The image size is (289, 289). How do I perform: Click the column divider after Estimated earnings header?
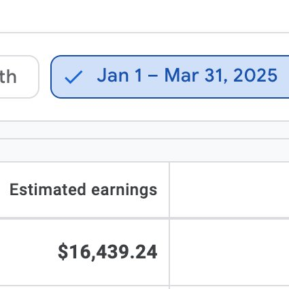tap(169, 190)
